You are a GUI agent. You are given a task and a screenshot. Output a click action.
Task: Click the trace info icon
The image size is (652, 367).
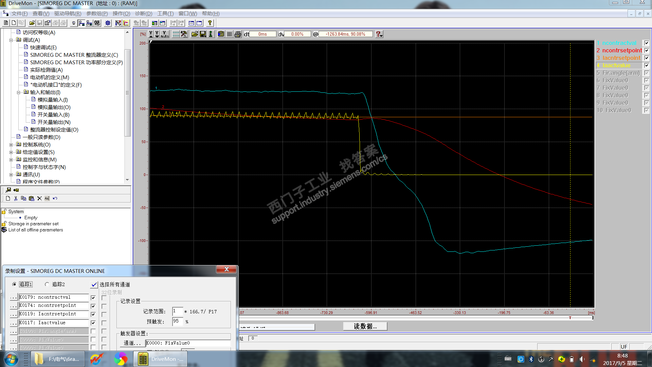coord(211,34)
